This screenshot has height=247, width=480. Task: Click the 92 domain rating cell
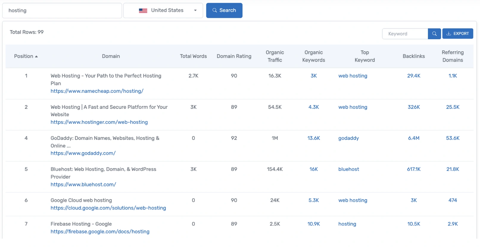(x=234, y=138)
